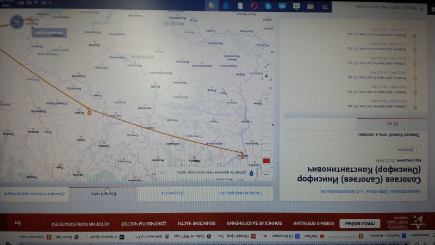The height and width of the screenshot is (245, 435).
Task: Click the Брянск city label on map
Action: point(104,145)
